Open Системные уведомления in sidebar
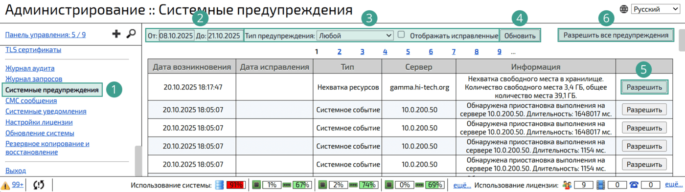This screenshot has width=685, height=192. 46,111
